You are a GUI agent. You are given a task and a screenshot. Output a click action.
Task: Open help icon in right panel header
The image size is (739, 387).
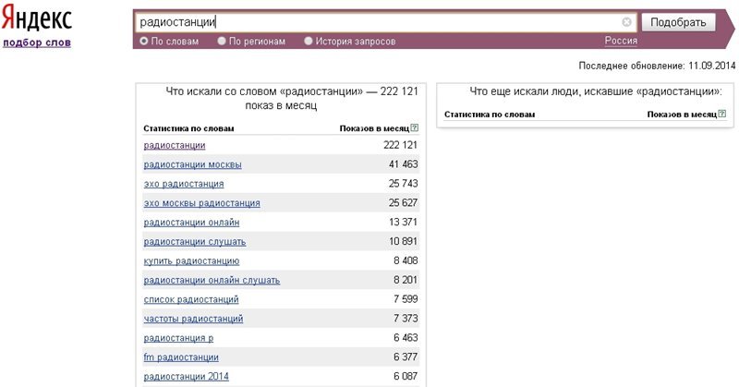click(722, 114)
